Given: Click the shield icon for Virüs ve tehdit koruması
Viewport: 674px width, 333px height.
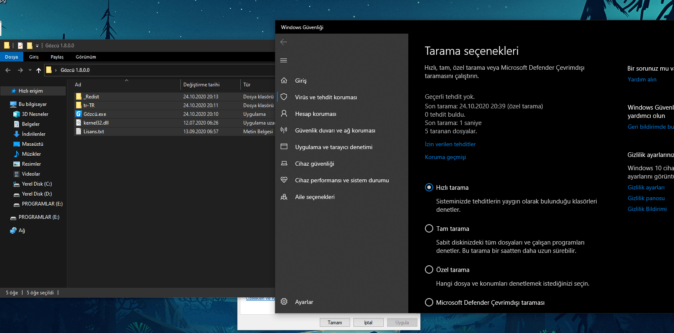Looking at the screenshot, I should tap(284, 97).
